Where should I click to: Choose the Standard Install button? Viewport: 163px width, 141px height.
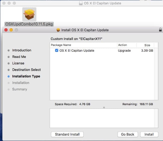[x=67, y=134]
